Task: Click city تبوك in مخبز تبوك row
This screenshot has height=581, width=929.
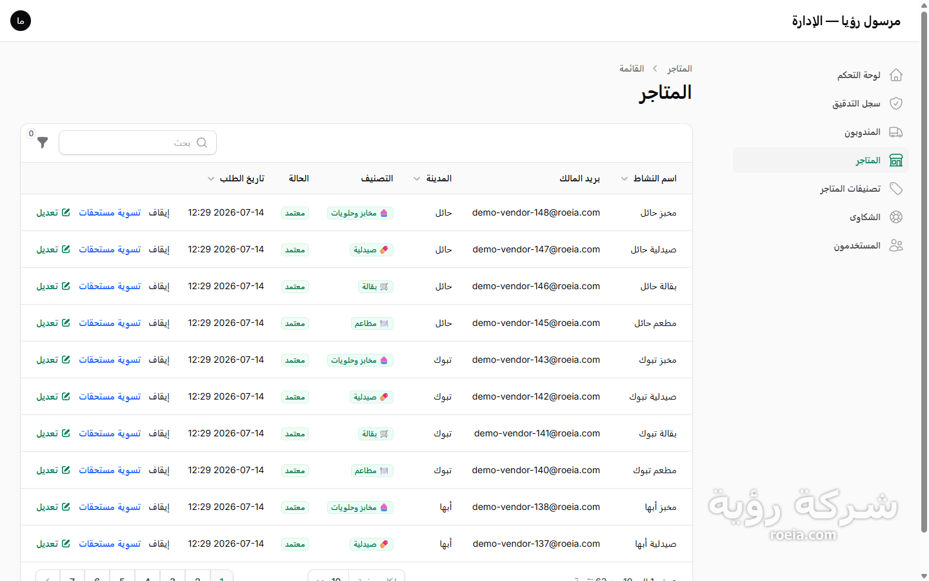Action: [x=443, y=360]
